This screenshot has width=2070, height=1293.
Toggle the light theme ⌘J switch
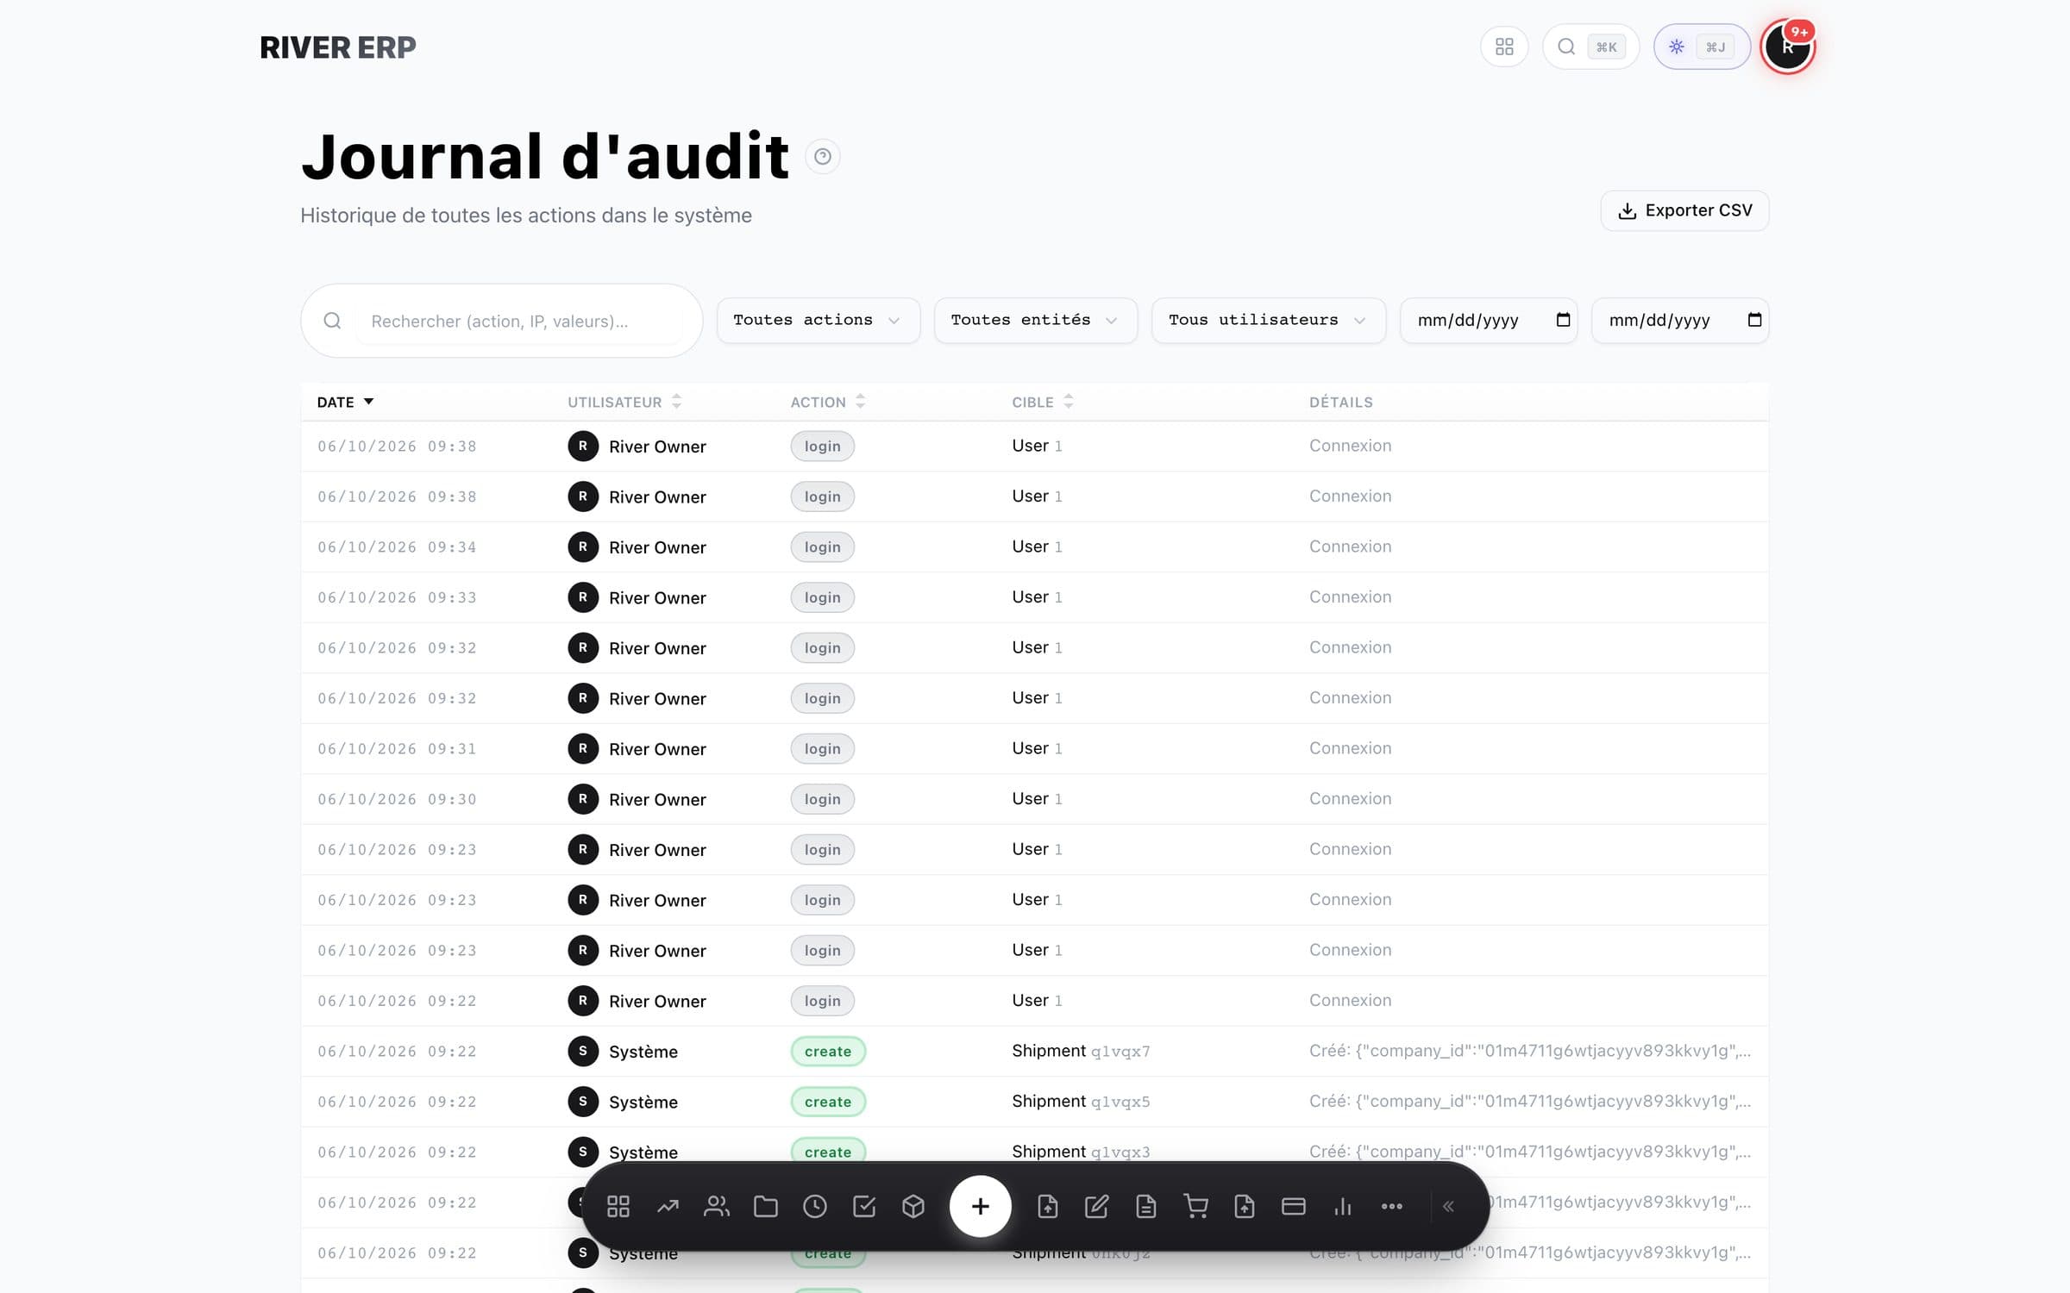click(1701, 47)
